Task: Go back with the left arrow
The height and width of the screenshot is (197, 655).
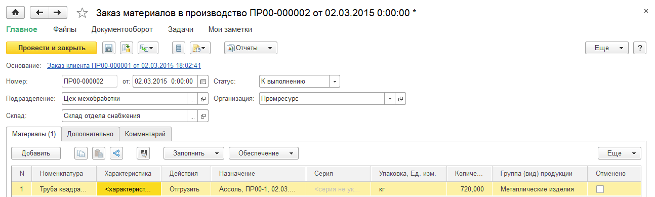Action: point(39,12)
